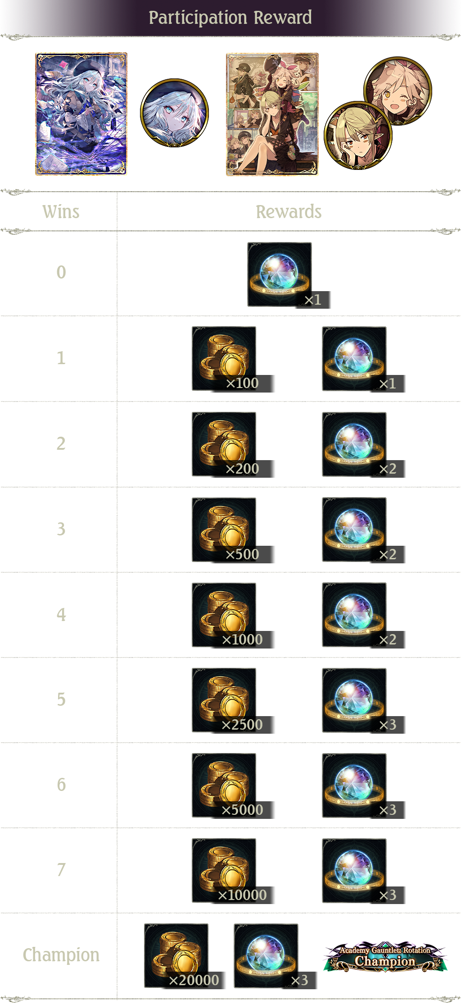Click the Academy Gauntlet Rotation Champion badge
This screenshot has height=1005, width=461.
pyautogui.click(x=385, y=956)
